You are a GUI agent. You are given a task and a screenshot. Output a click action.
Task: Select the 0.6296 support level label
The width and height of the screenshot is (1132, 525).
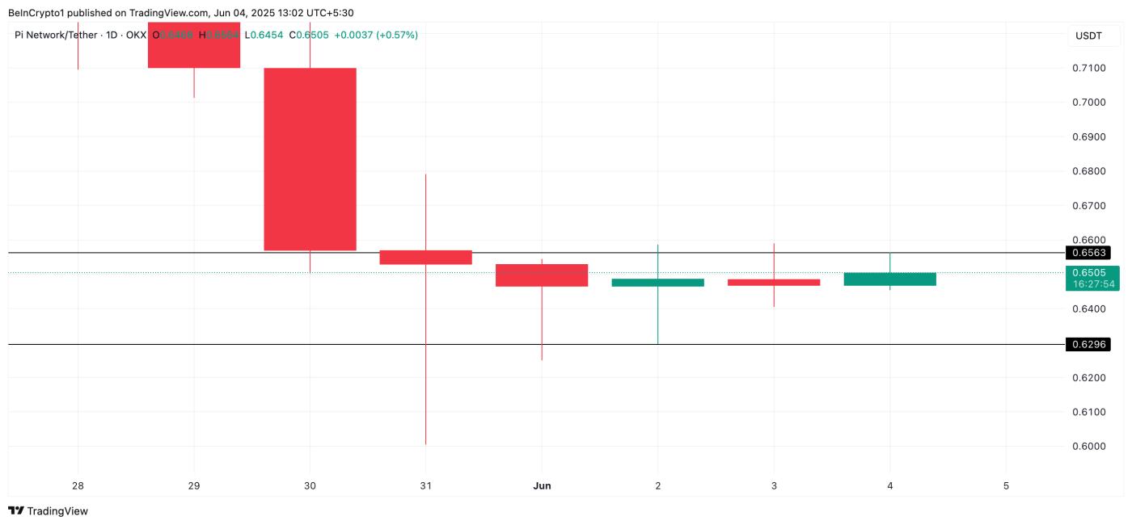point(1088,345)
